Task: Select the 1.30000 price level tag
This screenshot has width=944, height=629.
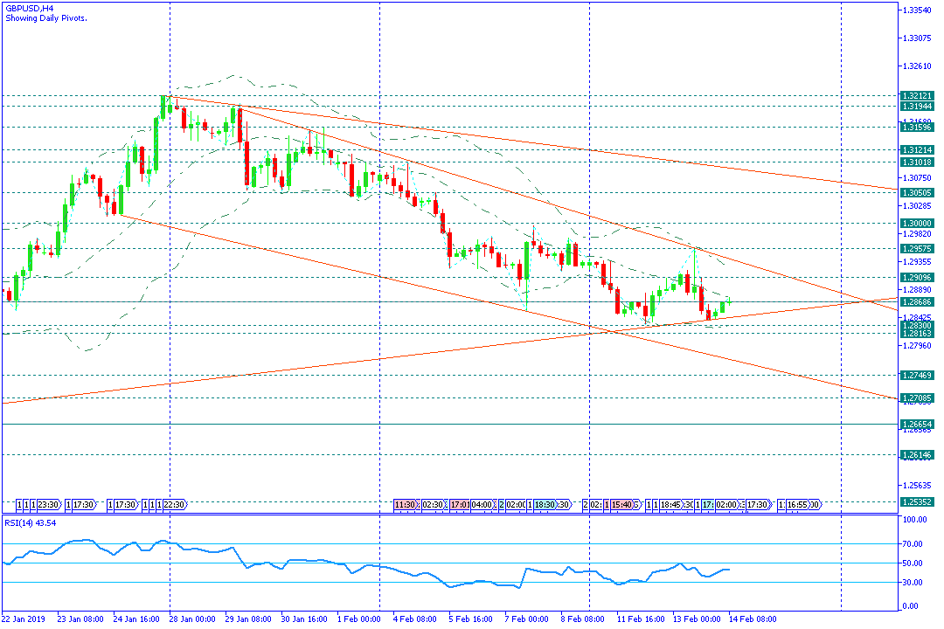Action: (x=916, y=224)
